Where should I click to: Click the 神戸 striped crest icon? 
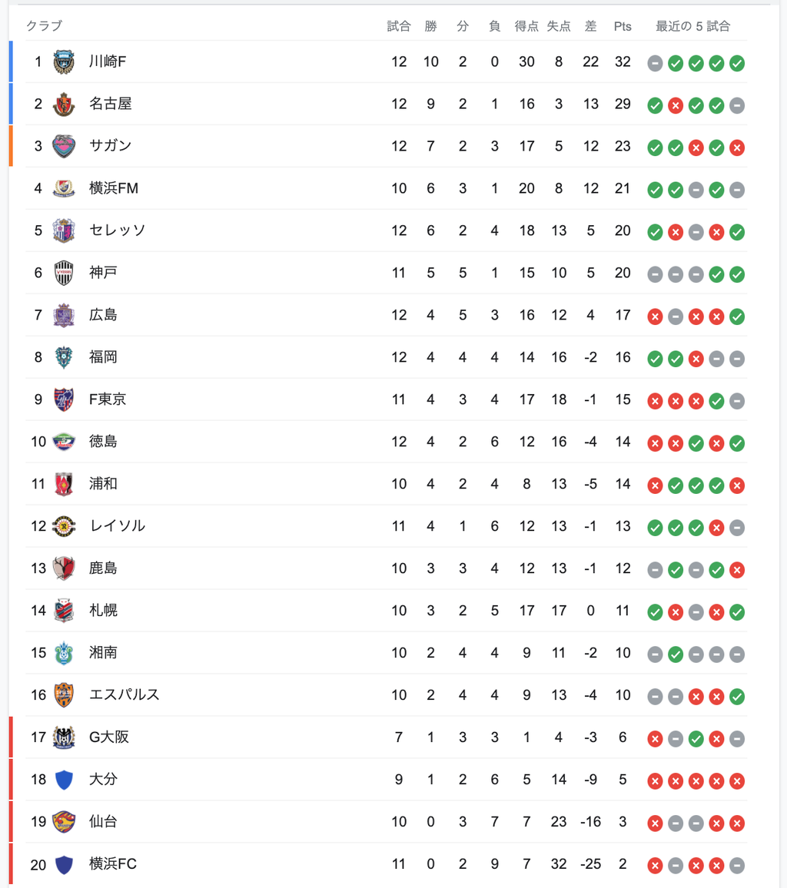(x=64, y=273)
